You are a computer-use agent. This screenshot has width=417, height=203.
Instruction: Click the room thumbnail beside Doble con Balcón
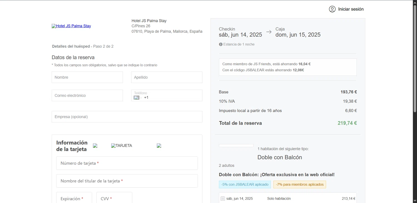(236, 146)
